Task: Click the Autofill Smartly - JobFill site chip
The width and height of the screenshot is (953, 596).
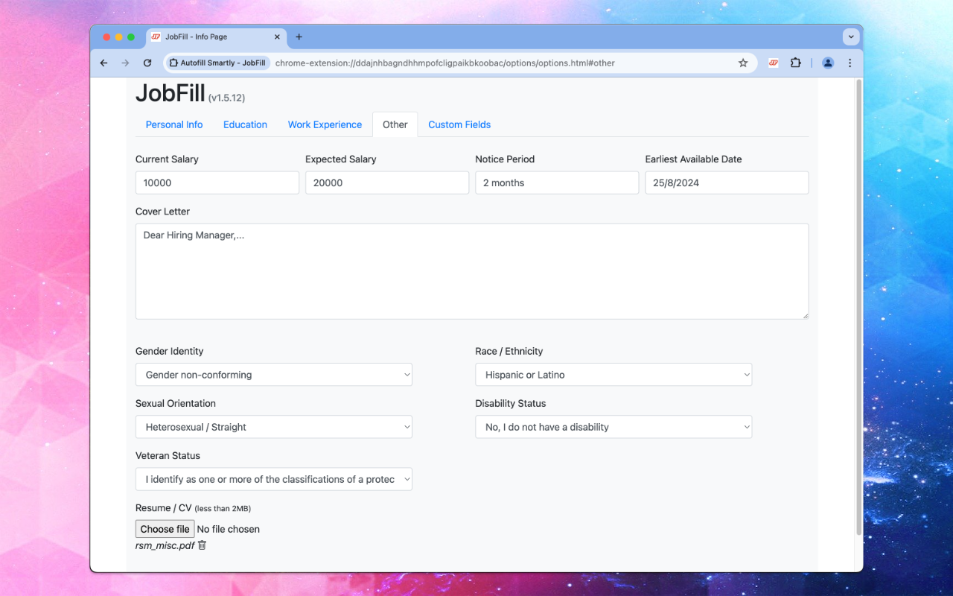Action: tap(217, 63)
